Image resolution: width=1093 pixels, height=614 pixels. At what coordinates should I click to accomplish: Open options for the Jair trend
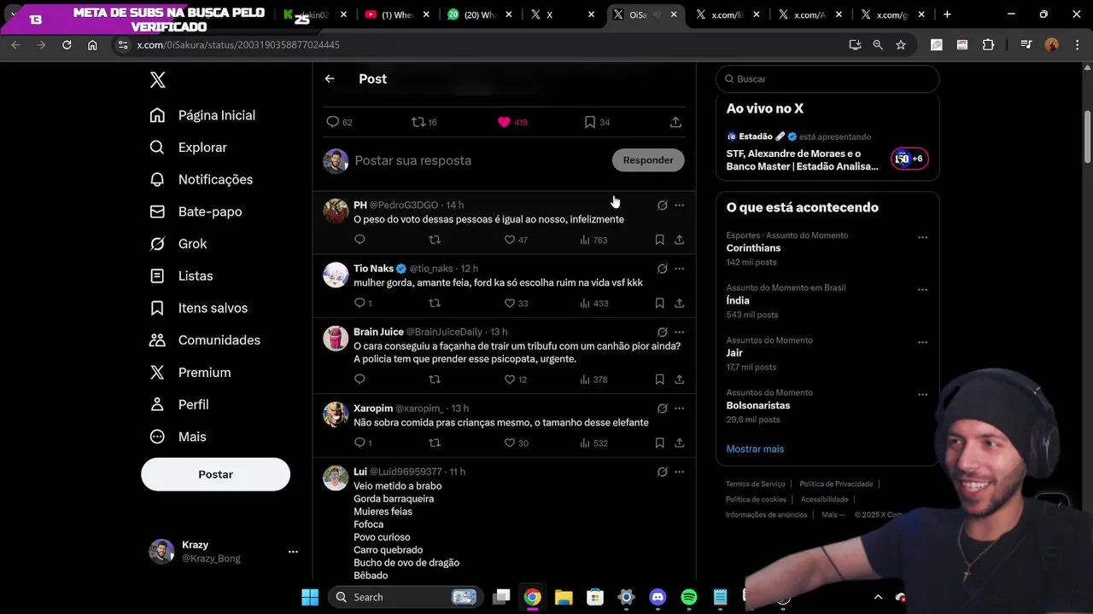[x=922, y=342]
